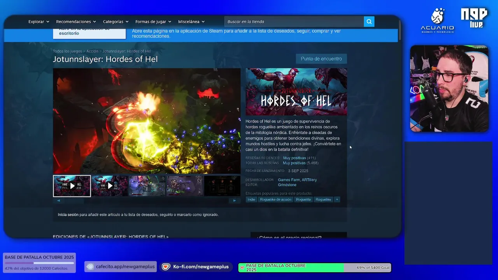This screenshot has height=280, width=498.
Task: Open the Categorías dropdown menu
Action: point(116,22)
